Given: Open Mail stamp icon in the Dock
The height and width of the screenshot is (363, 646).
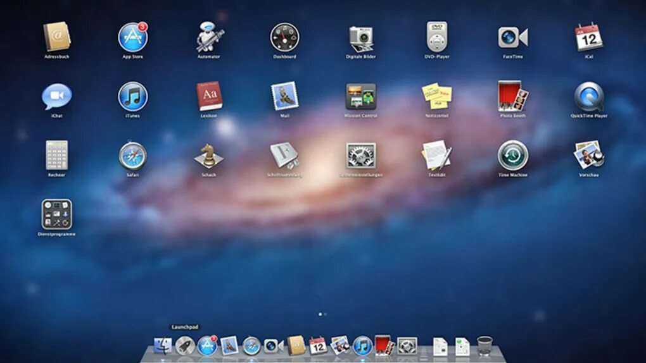Looking at the screenshot, I should (x=229, y=346).
